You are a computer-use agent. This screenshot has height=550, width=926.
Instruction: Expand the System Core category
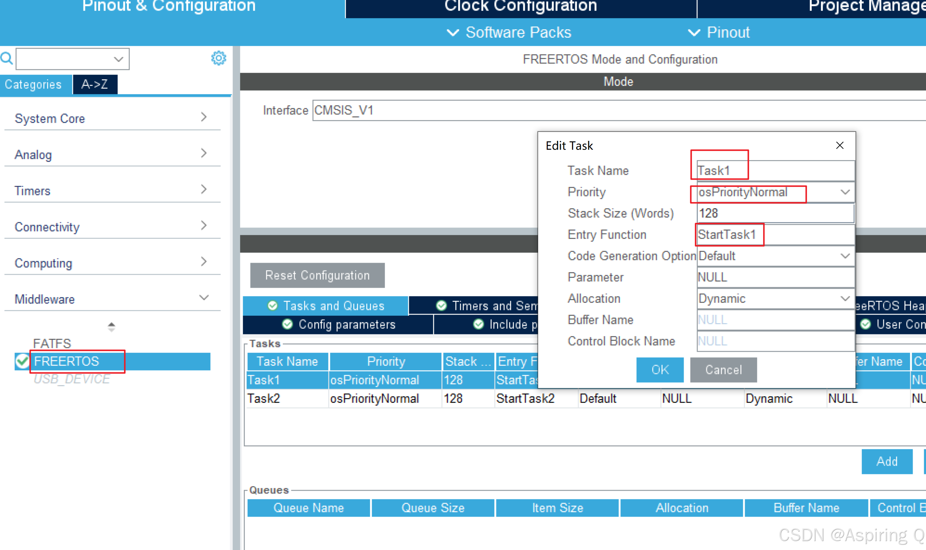point(112,118)
